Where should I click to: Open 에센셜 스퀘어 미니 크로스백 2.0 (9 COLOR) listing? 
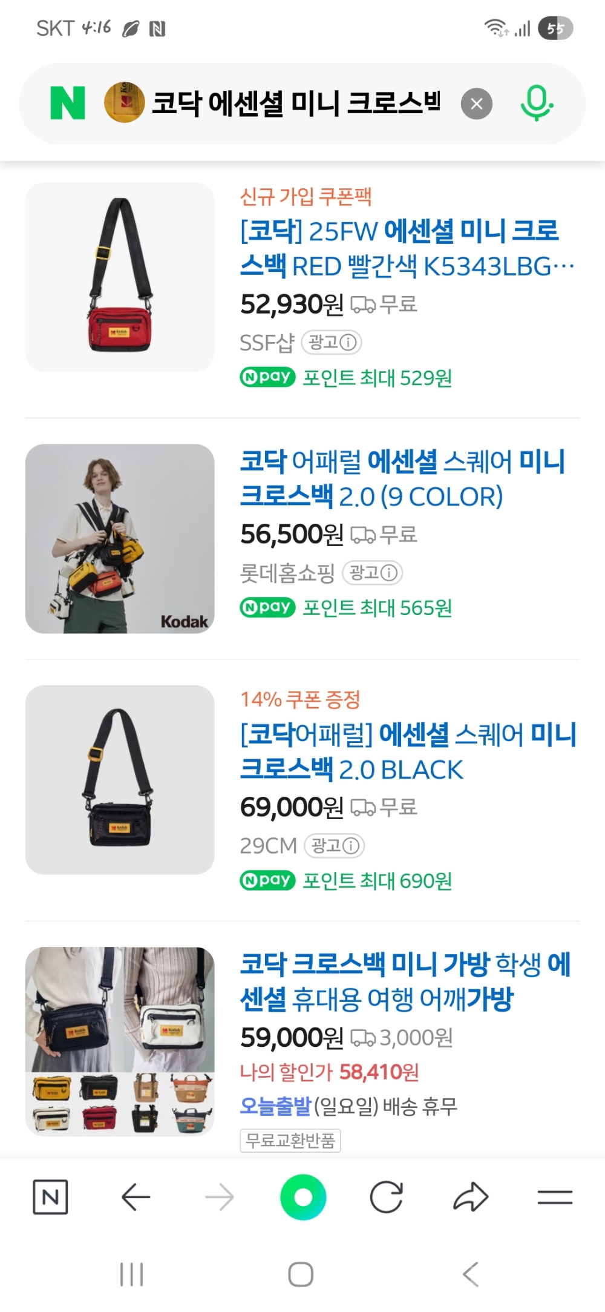click(402, 479)
